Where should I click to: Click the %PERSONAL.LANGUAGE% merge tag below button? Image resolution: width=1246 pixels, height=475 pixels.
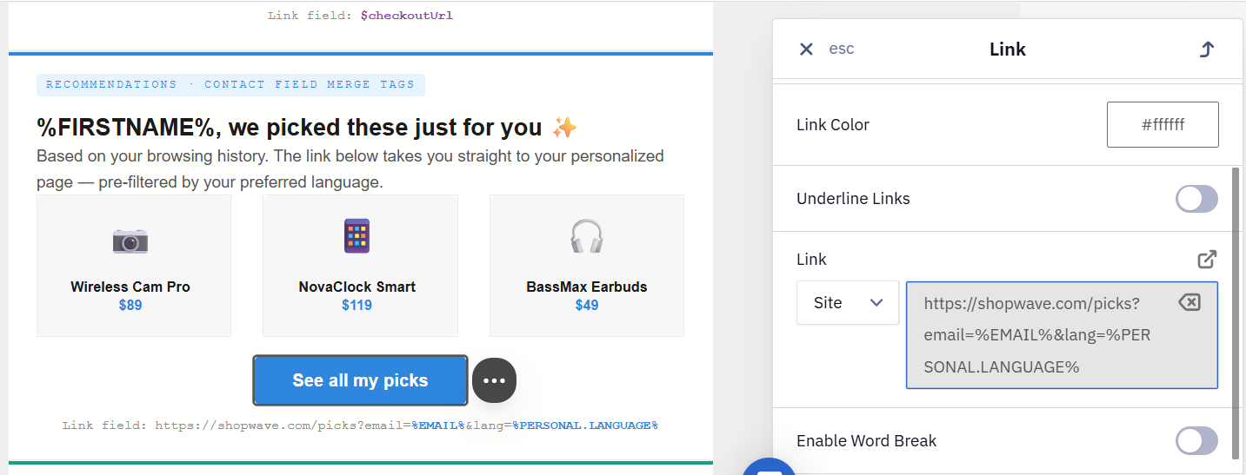(x=585, y=426)
